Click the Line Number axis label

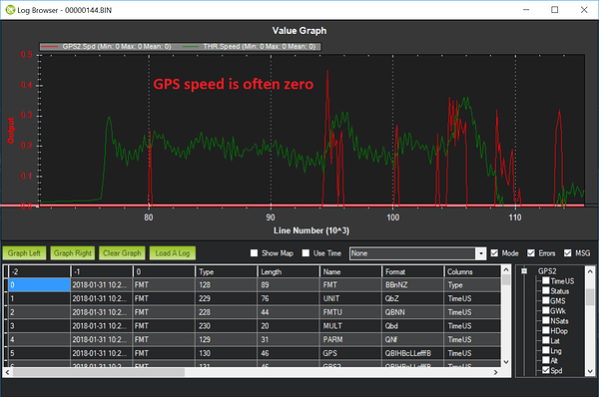point(311,230)
